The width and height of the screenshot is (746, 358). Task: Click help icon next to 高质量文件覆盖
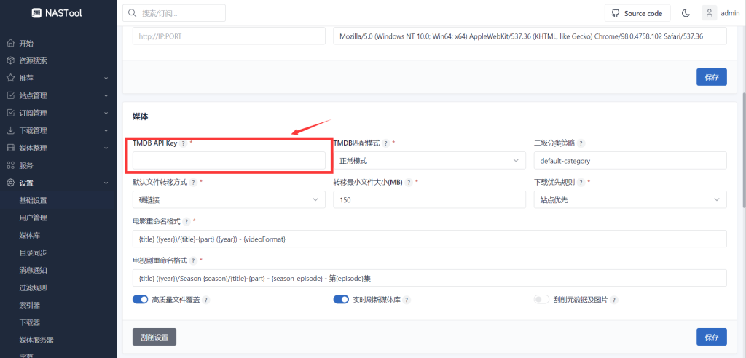(x=206, y=300)
